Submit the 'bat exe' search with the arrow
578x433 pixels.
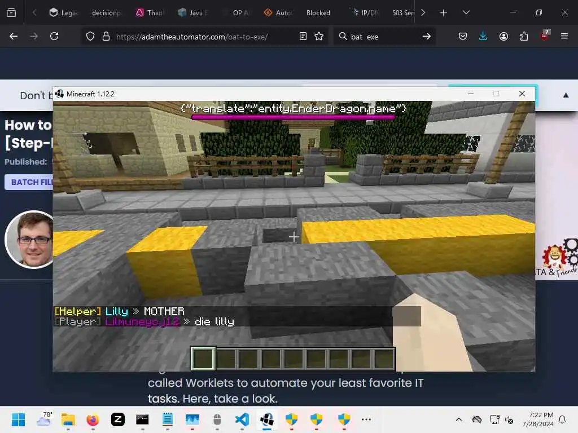click(x=427, y=36)
